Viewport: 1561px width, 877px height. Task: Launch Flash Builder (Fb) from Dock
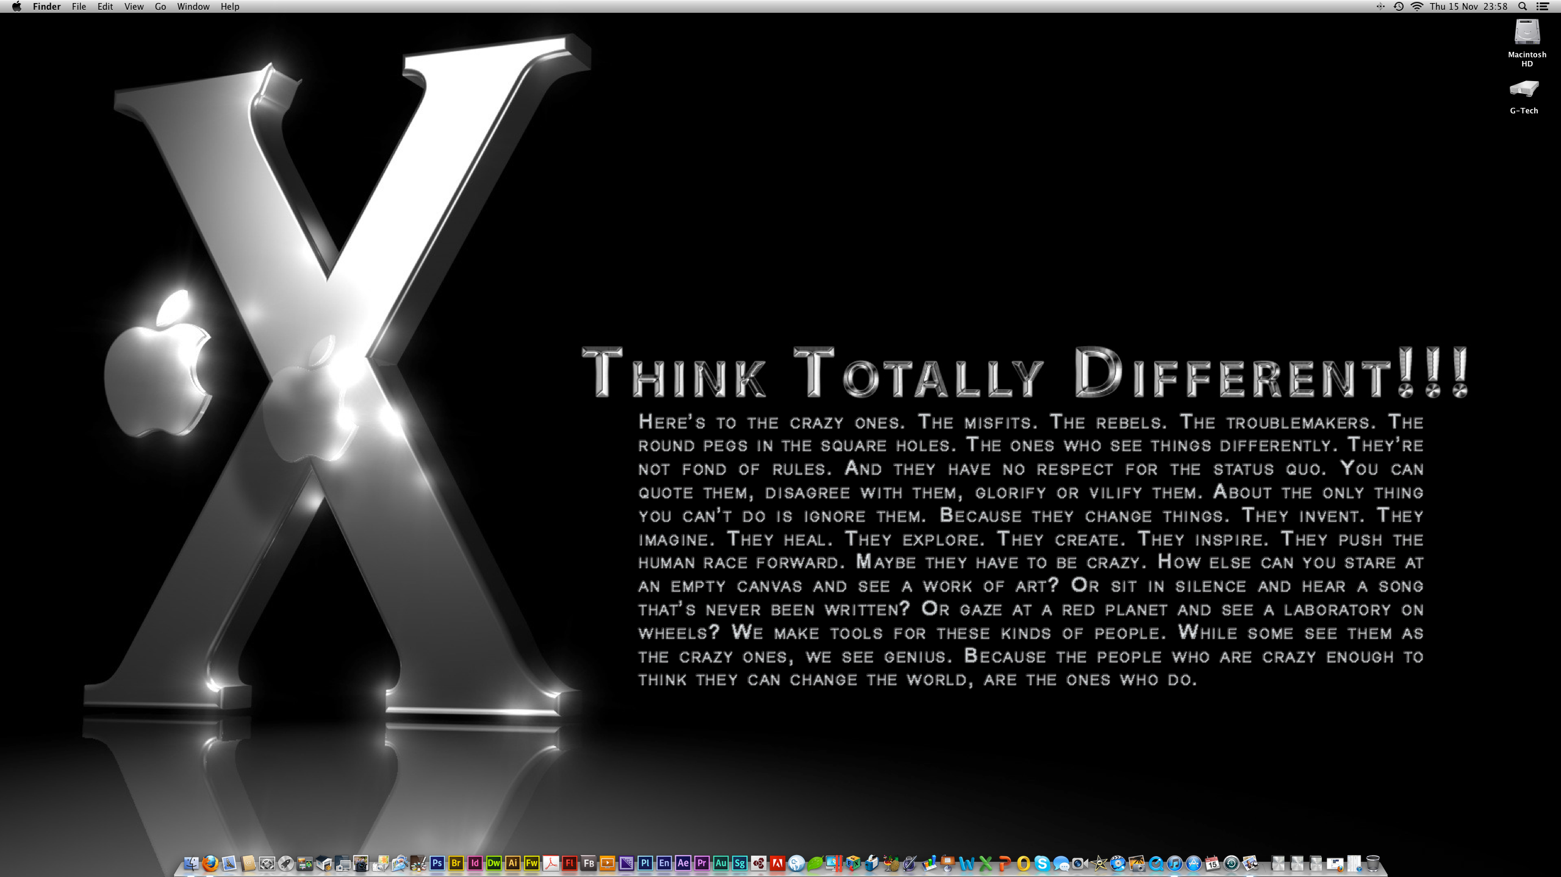pos(588,863)
